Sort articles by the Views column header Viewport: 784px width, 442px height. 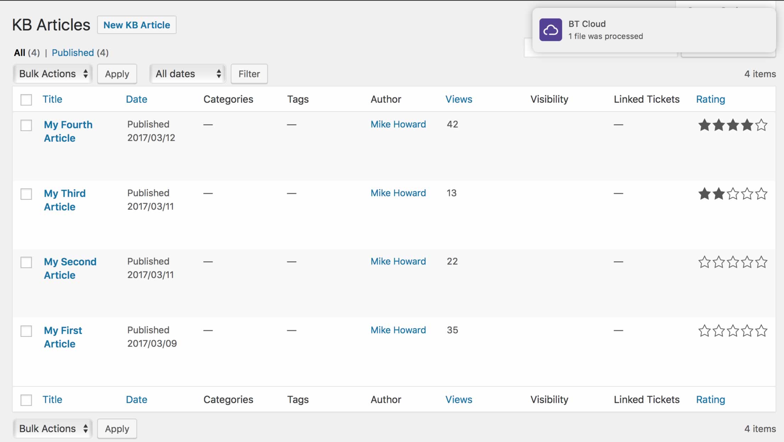pos(459,99)
